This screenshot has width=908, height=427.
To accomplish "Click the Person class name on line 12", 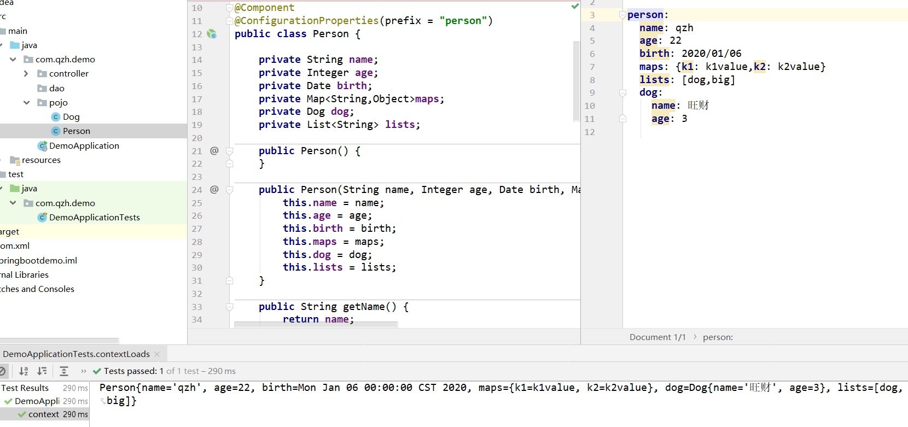I will pos(331,34).
